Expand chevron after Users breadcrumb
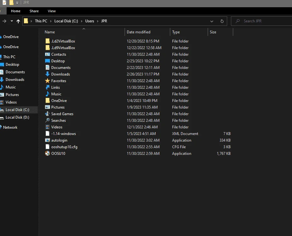This screenshot has width=292, height=236. click(x=98, y=21)
